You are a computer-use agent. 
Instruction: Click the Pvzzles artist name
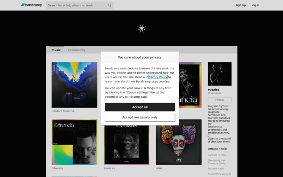coord(214,90)
